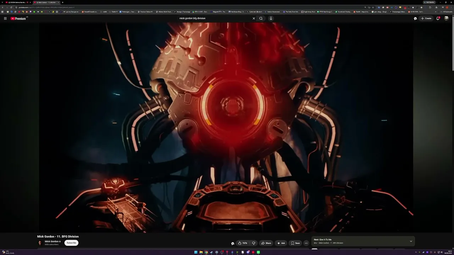454x255 pixels.
Task: Open Chrome from the taskbar
Action: [x=206, y=252]
